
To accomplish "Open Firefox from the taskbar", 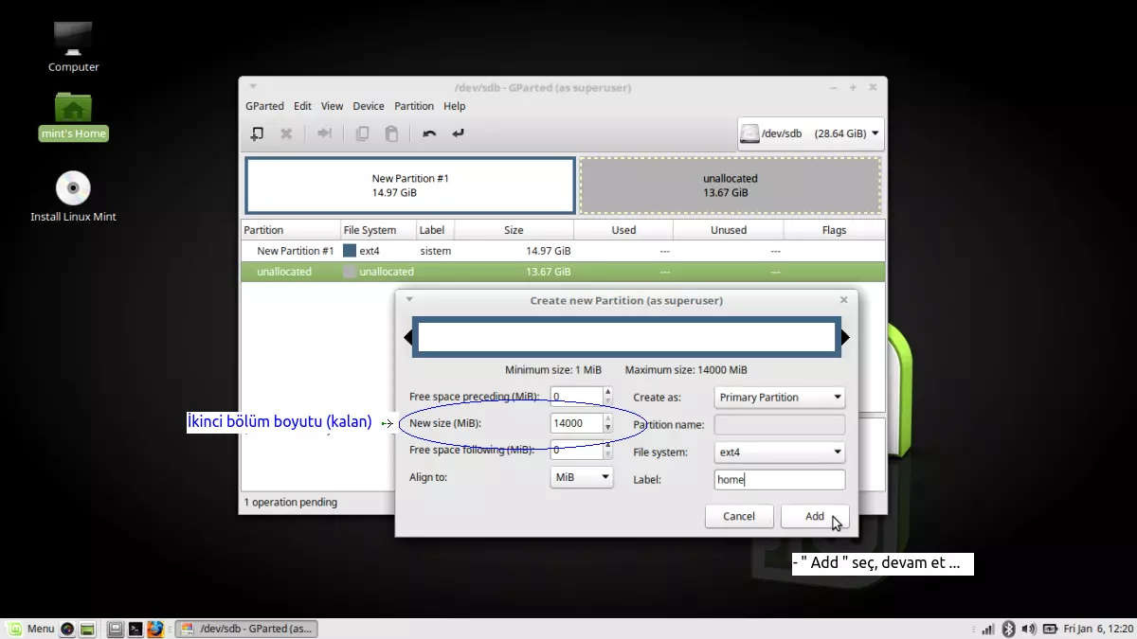I will point(155,628).
